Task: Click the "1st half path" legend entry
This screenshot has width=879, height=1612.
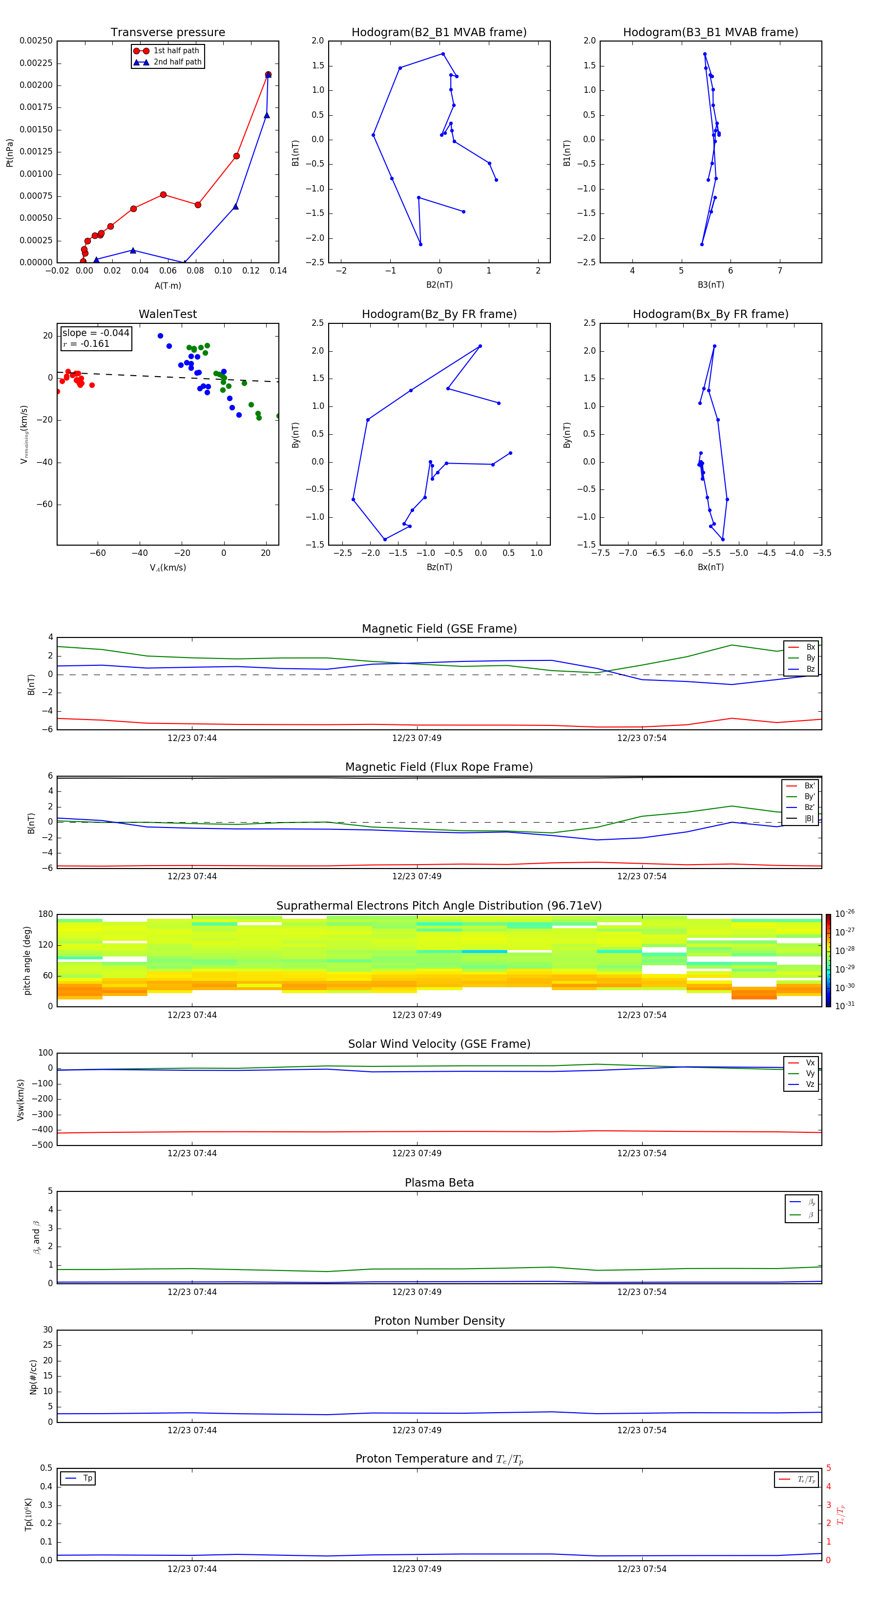Action: point(167,51)
